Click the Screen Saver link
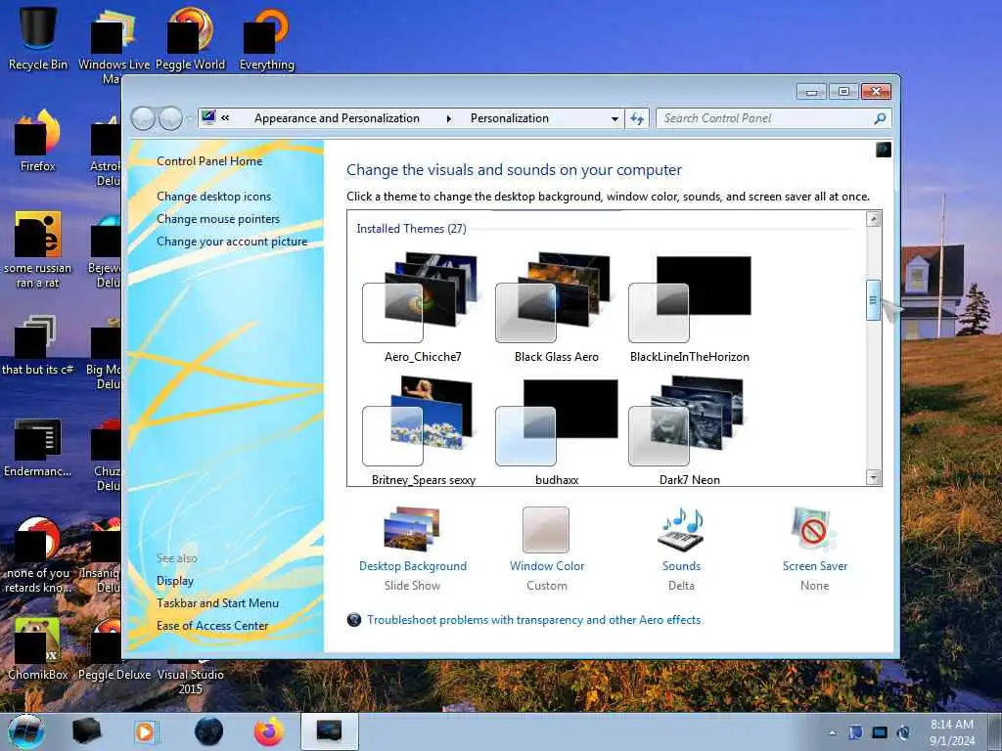1002x751 pixels. [815, 566]
